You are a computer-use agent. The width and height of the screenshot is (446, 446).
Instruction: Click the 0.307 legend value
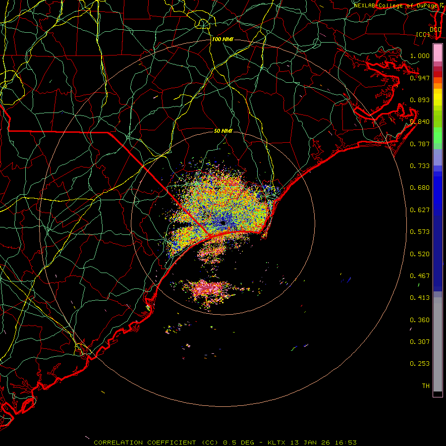pyautogui.click(x=420, y=342)
